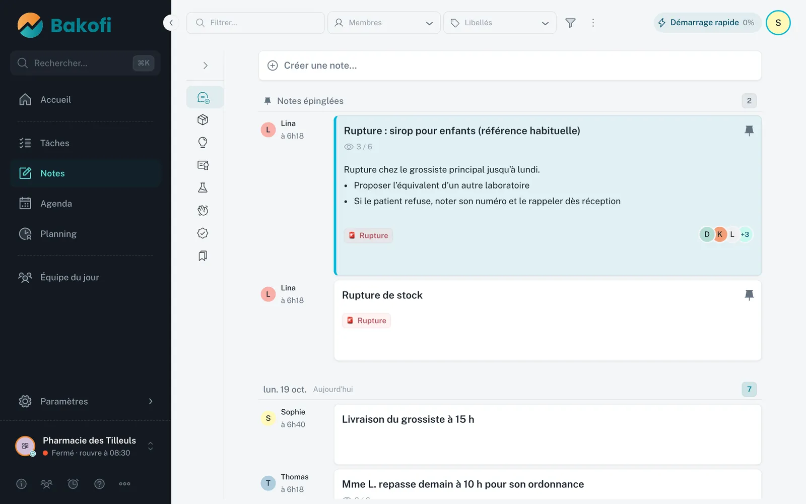Click the Rupture label in sirop note

(368, 235)
